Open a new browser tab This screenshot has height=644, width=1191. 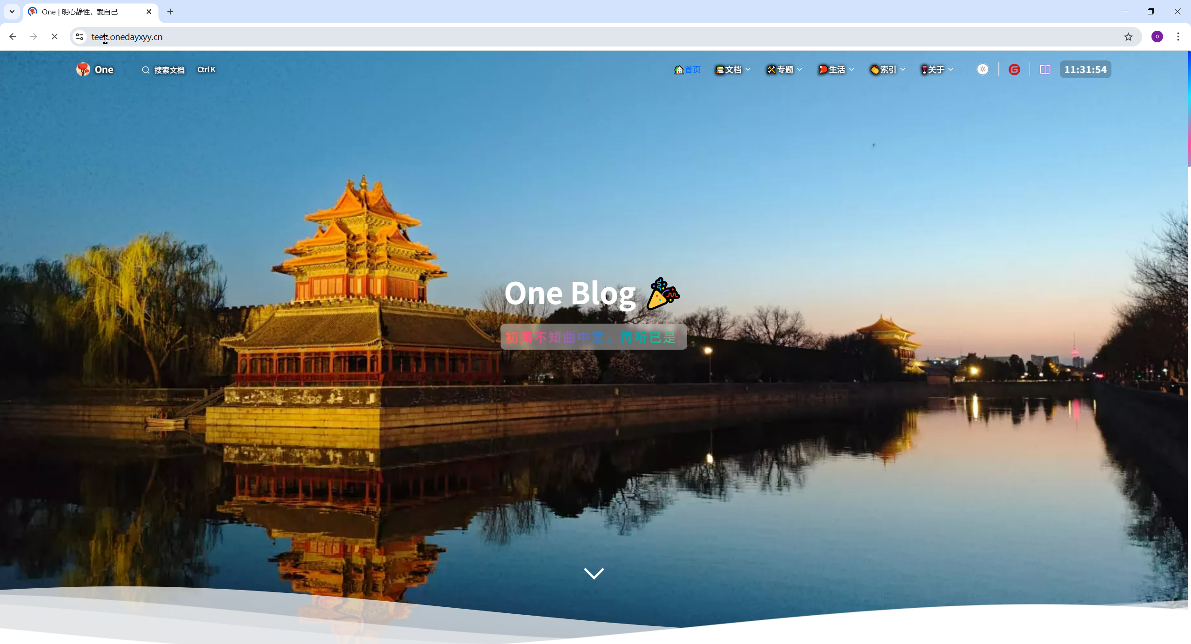(170, 12)
